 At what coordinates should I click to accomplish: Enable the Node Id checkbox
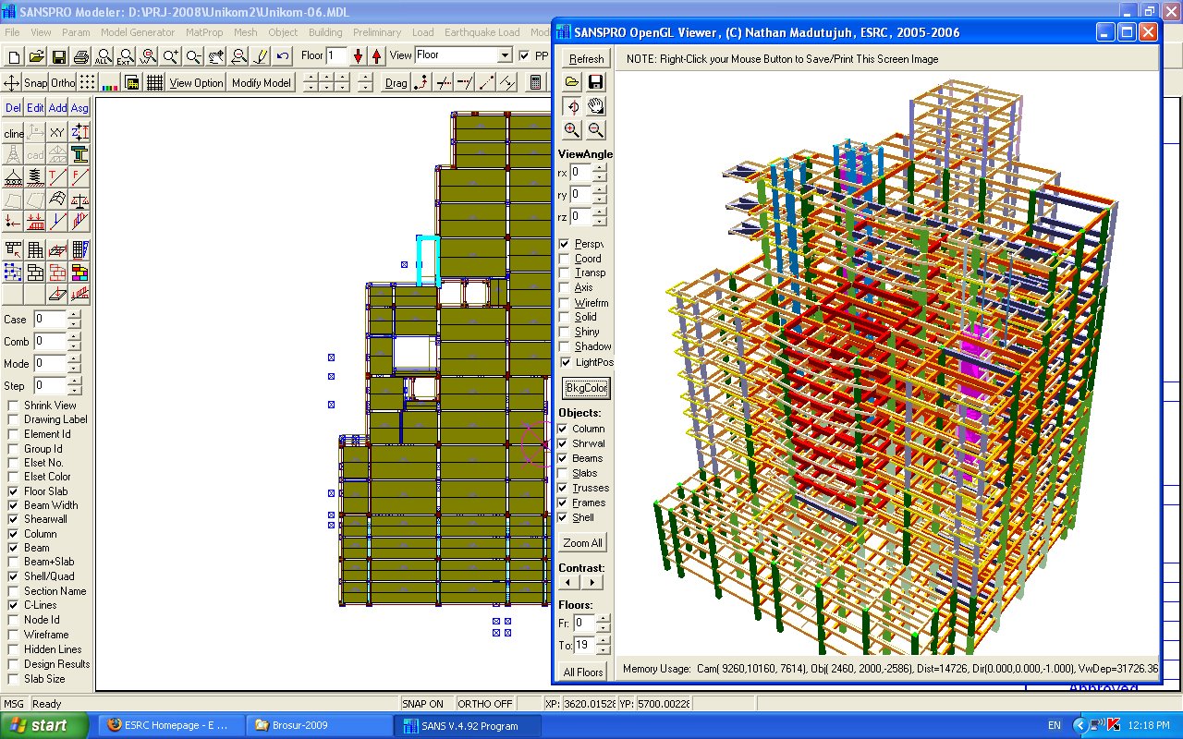click(14, 620)
